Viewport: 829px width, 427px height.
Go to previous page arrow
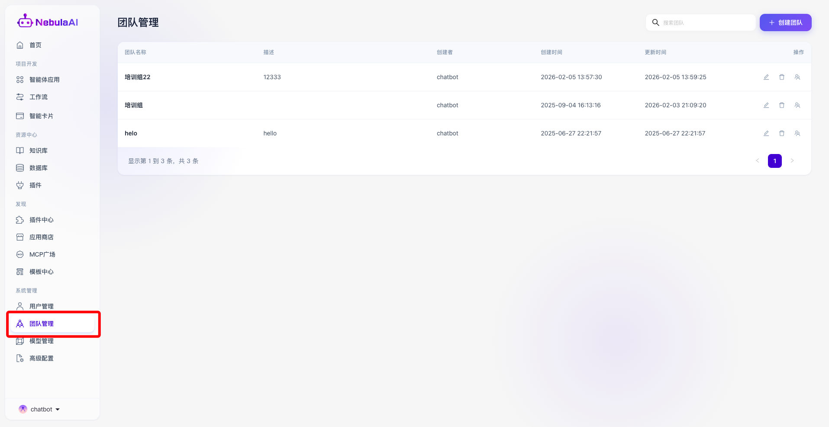point(757,161)
